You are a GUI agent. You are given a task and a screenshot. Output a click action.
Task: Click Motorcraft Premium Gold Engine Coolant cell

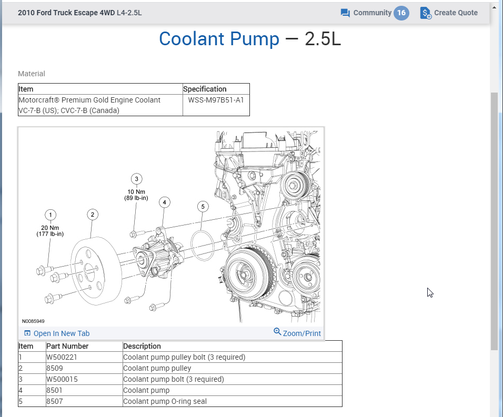coord(100,105)
